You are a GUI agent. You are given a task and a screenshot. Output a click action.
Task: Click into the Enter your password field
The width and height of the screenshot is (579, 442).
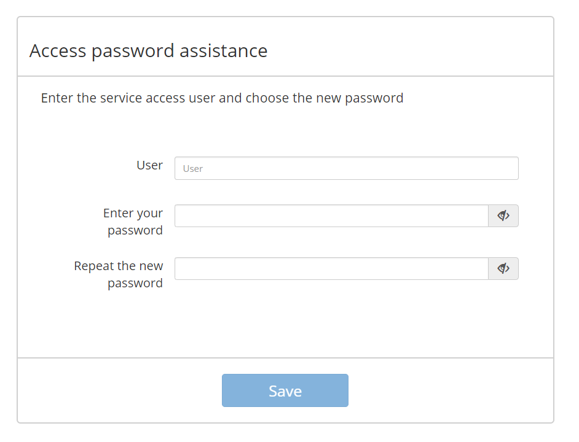tap(331, 216)
